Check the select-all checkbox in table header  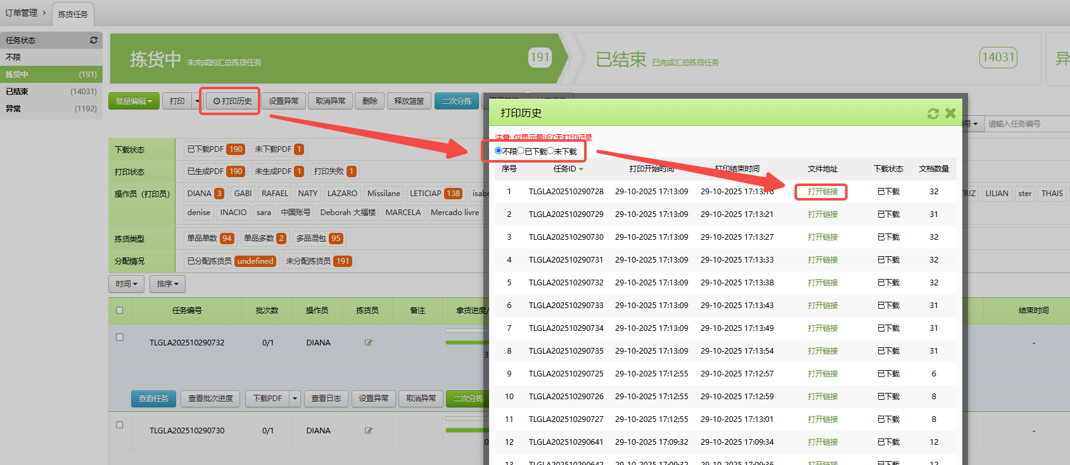click(120, 311)
